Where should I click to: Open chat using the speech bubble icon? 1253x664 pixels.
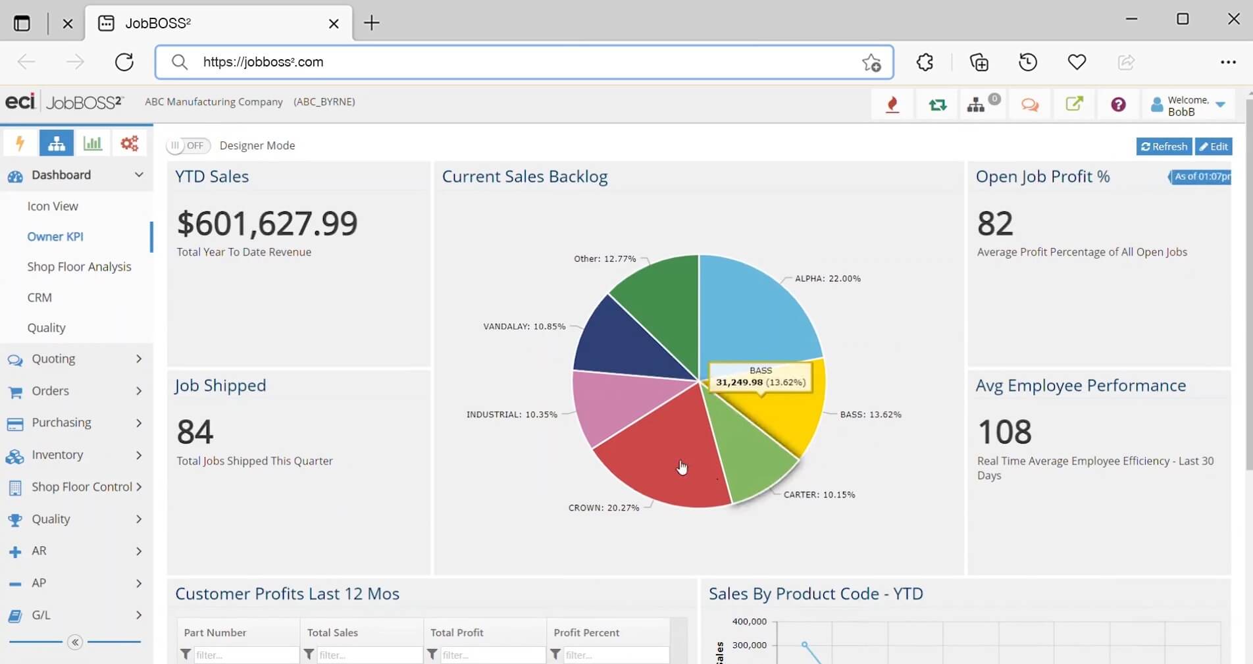coord(1030,105)
